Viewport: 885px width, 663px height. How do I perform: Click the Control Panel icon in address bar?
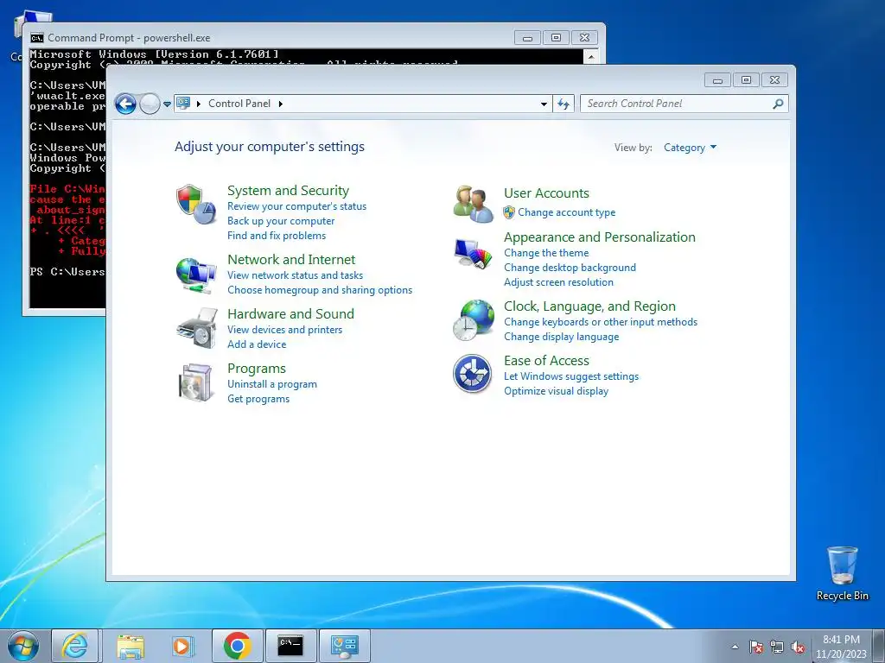pyautogui.click(x=183, y=104)
